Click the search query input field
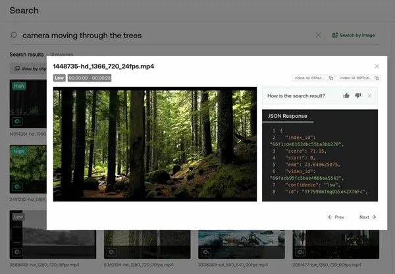Viewport: 395px width, 274px height. tap(167, 36)
